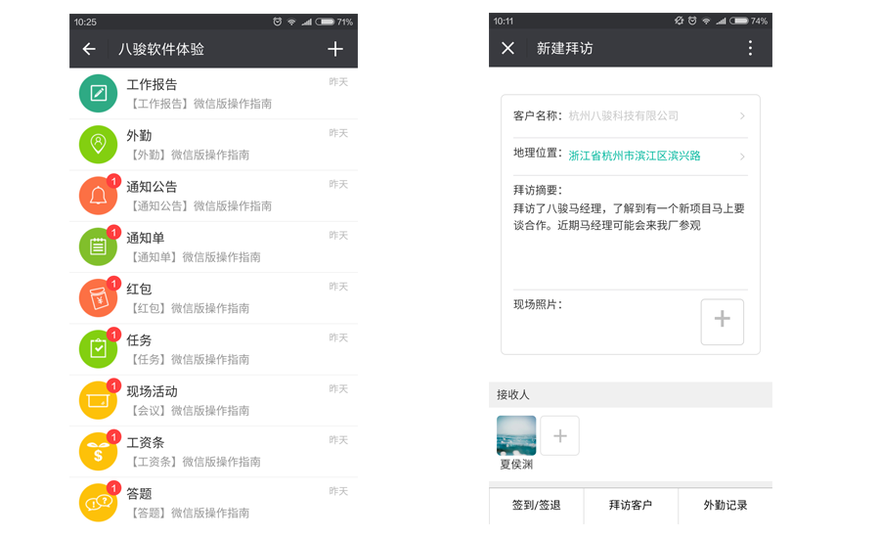Add another recipient next to 夏侯渊
This screenshot has height=538, width=880.
coord(560,435)
